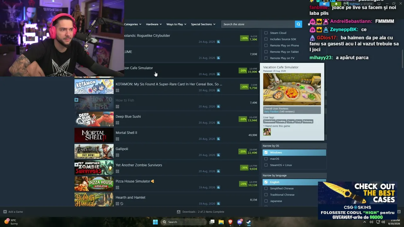404x227 pixels.
Task: Open the Deep Blue Sushi store page
Action: click(128, 117)
